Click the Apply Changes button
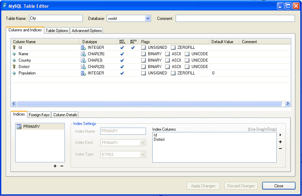This screenshot has width=302, height=196. point(203,186)
